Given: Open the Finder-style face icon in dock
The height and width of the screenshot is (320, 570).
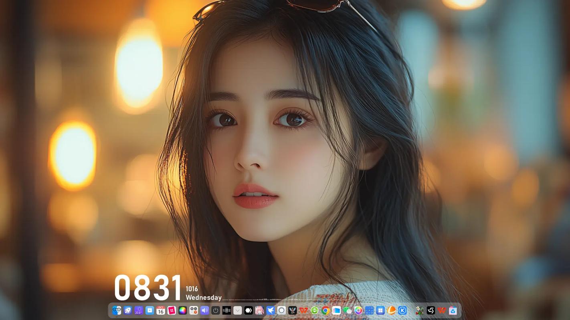Looking at the screenshot, I should [117, 310].
